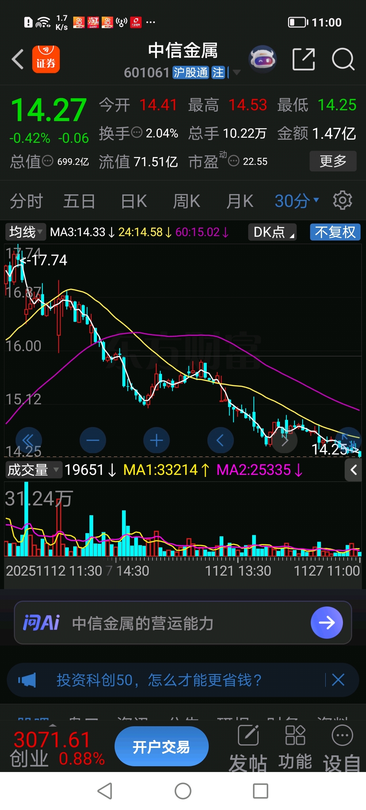Collapse side panel with chevron arrow
The width and height of the screenshot is (366, 810).
tap(353, 470)
